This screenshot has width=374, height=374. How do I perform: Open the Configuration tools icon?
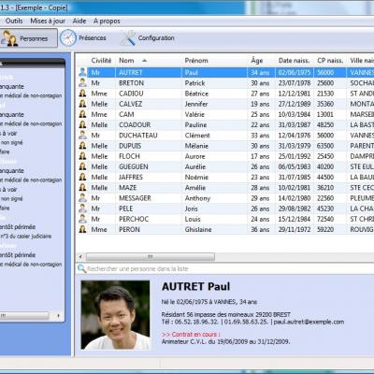click(x=128, y=38)
